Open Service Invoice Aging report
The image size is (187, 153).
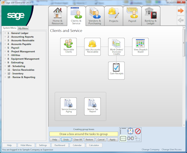click(x=69, y=106)
